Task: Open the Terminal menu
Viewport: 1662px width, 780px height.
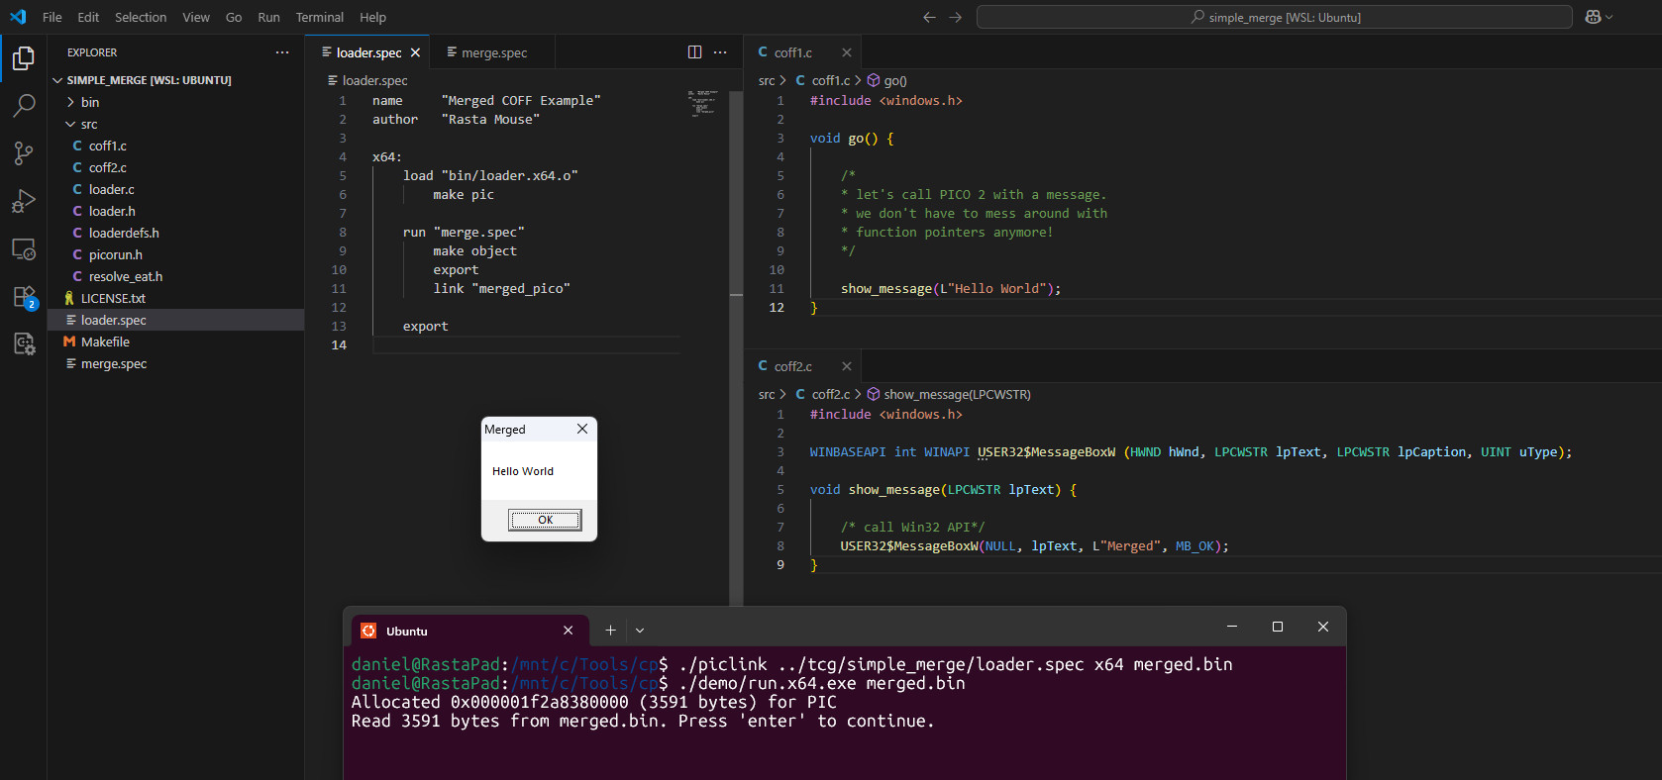Action: coord(319,17)
